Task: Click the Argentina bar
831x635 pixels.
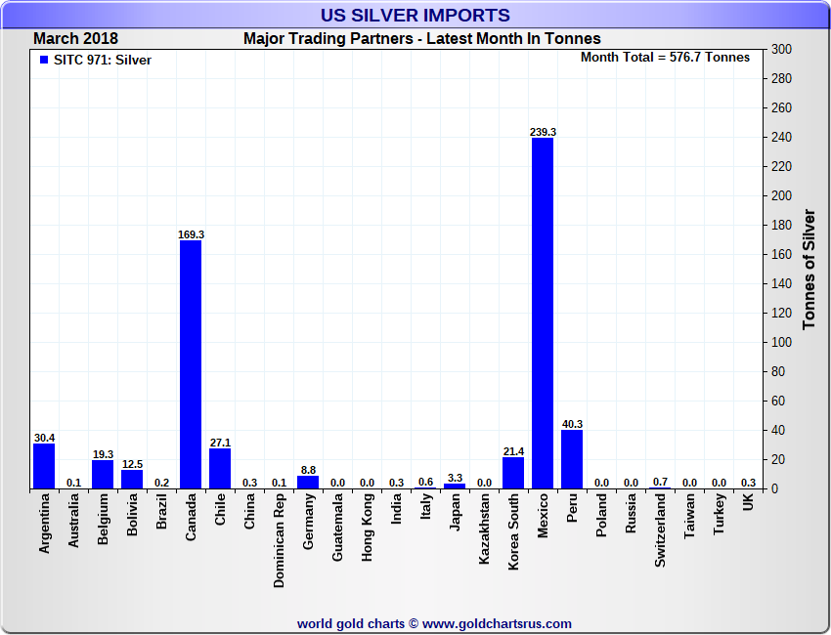Action: point(44,466)
